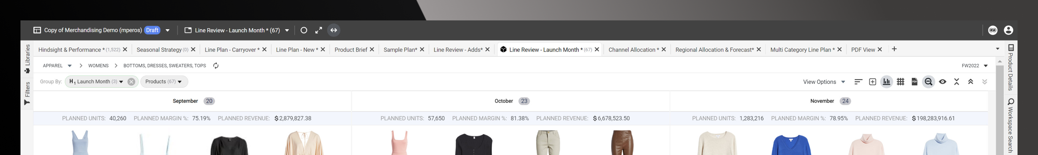
Task: Click the fullscreen expand arrows icon
Action: (319, 30)
